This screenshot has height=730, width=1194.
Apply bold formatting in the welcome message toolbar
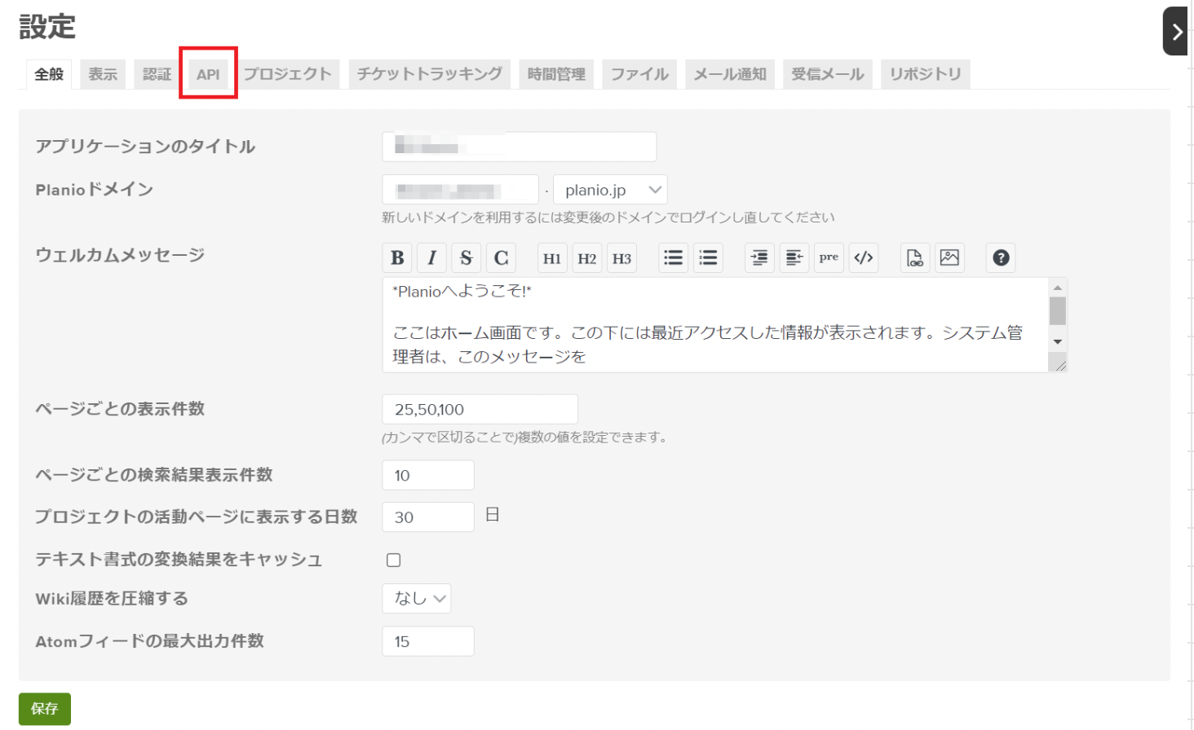pyautogui.click(x=397, y=258)
